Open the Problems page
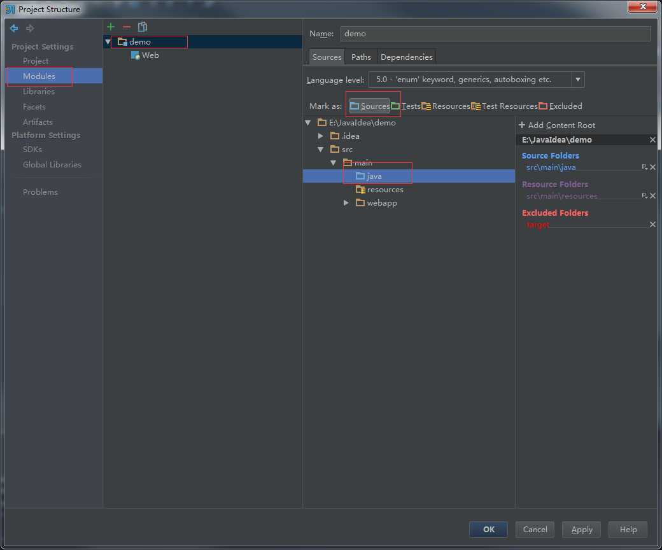This screenshot has width=662, height=550. pos(40,192)
